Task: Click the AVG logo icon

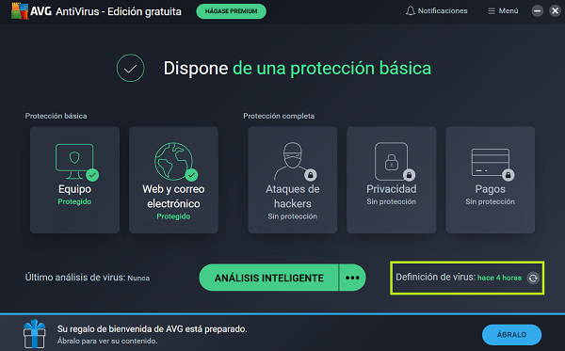Action: 20,10
